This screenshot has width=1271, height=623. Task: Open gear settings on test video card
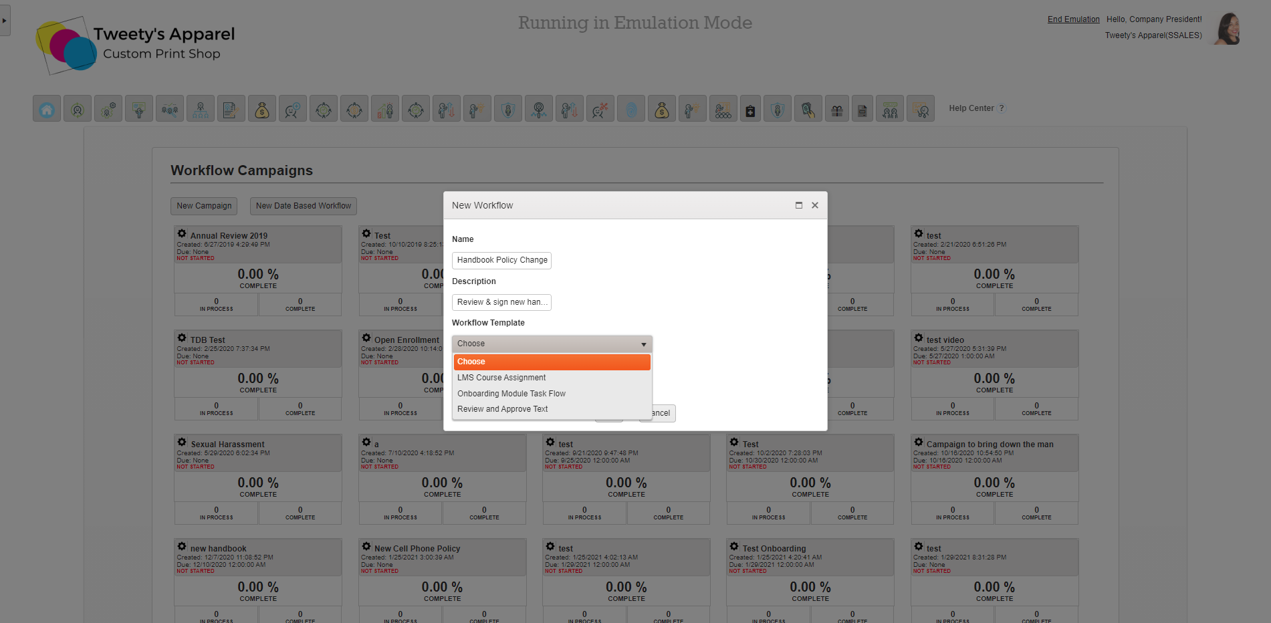[919, 338]
